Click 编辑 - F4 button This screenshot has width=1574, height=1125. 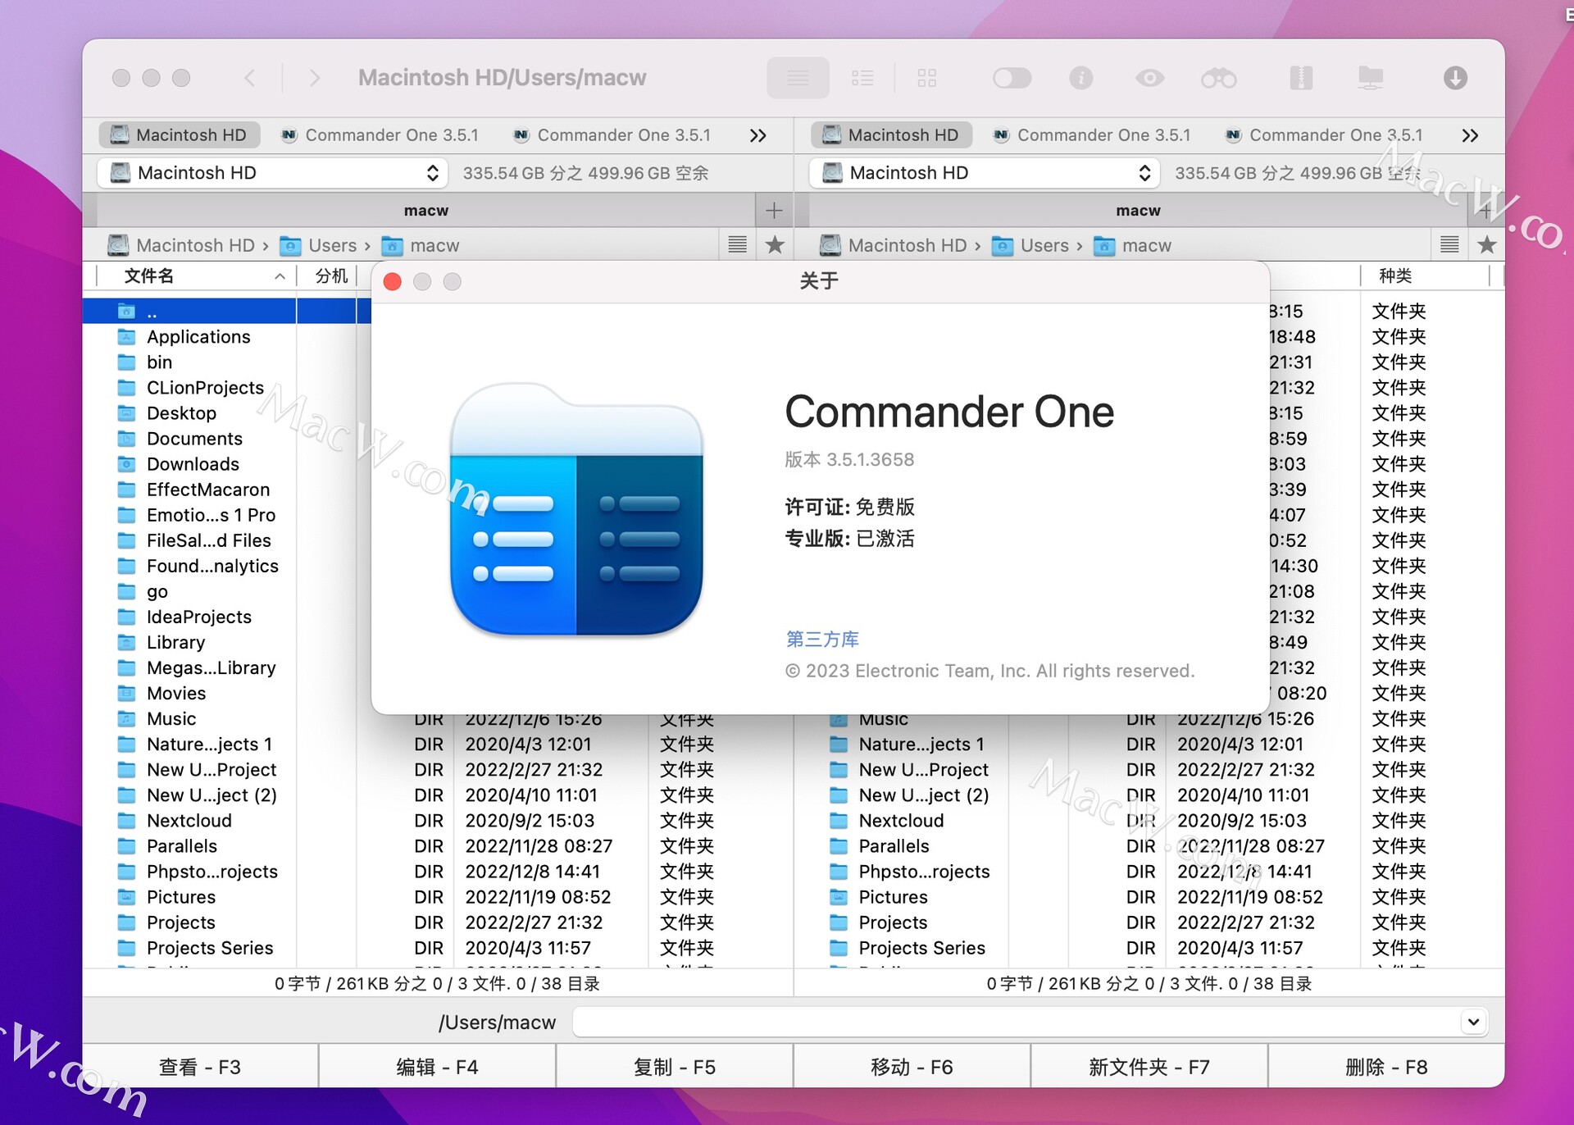(x=437, y=1067)
